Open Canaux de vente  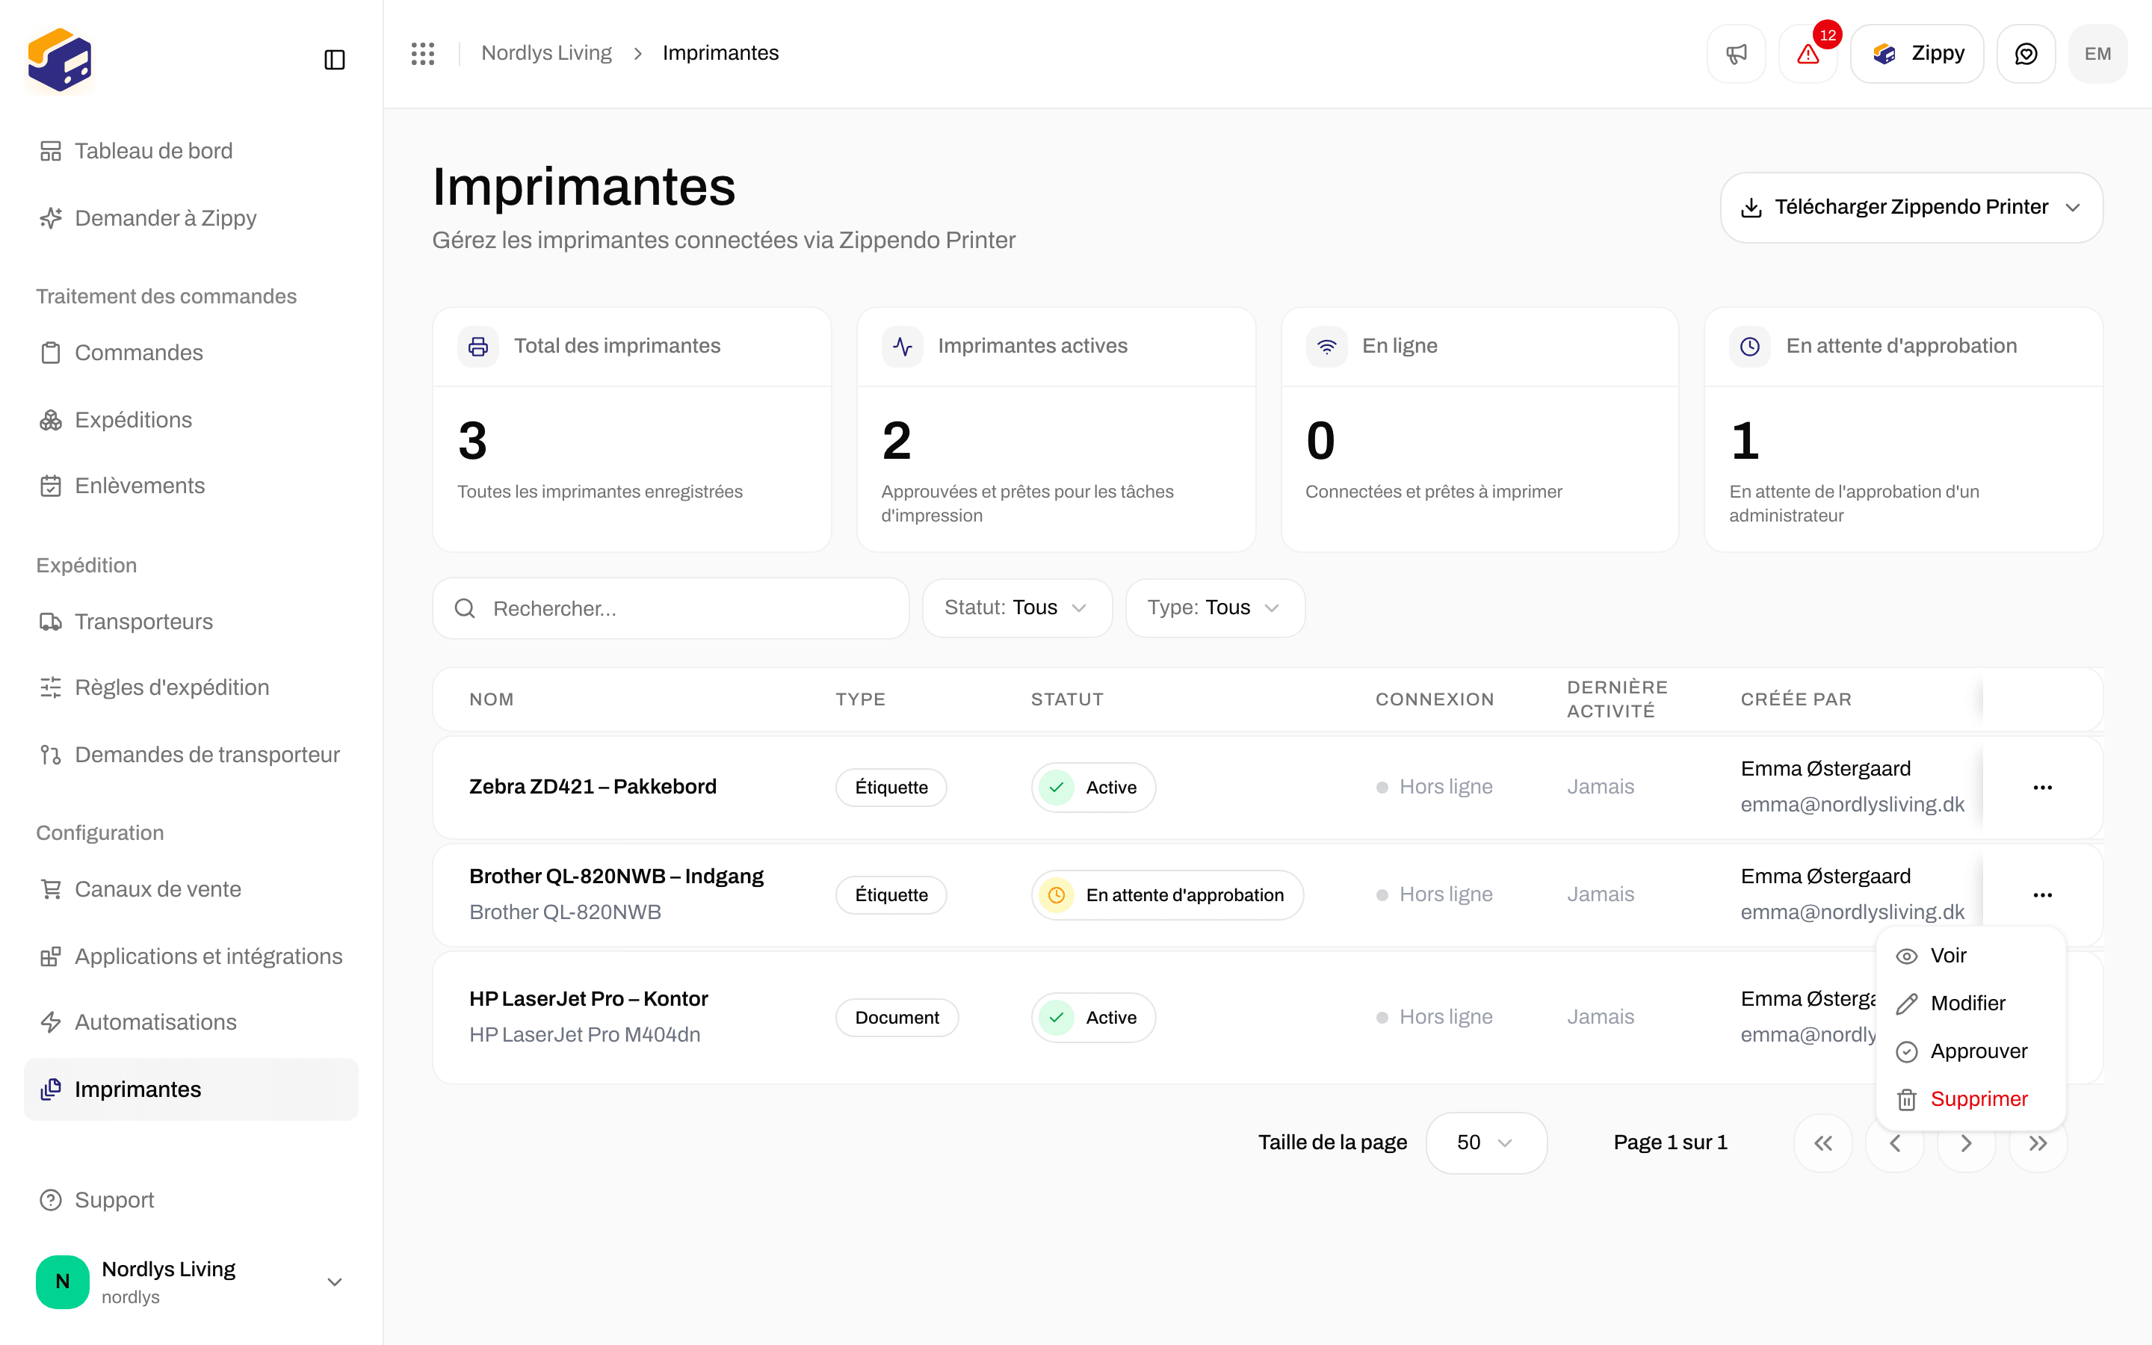(191, 889)
